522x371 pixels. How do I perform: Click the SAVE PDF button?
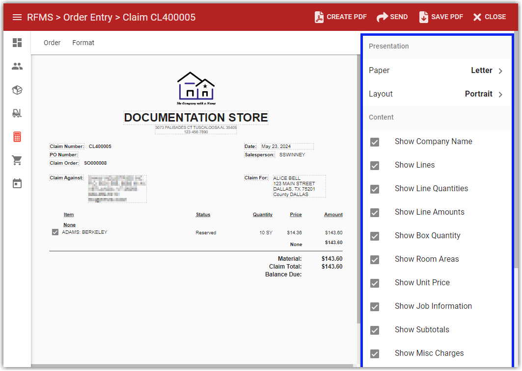point(441,17)
